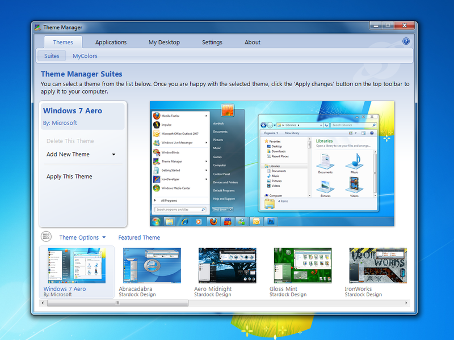Image resolution: width=454 pixels, height=340 pixels.
Task: Open the Featured Theme link
Action: pos(139,237)
